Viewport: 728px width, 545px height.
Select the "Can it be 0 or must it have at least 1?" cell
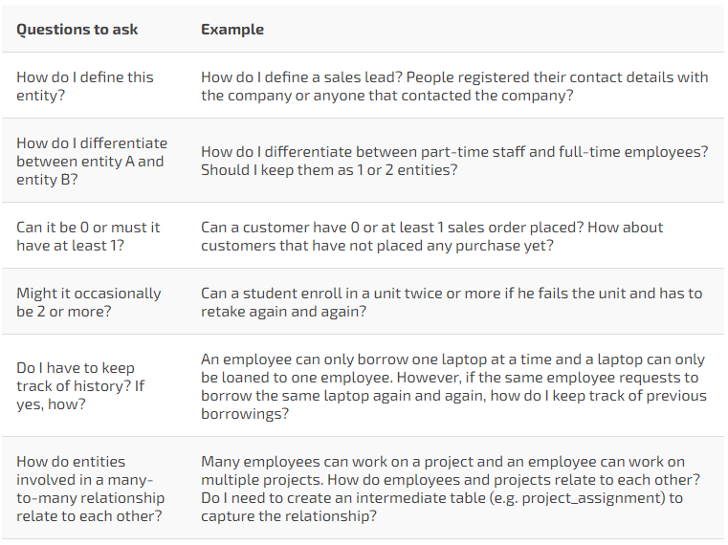click(x=88, y=236)
